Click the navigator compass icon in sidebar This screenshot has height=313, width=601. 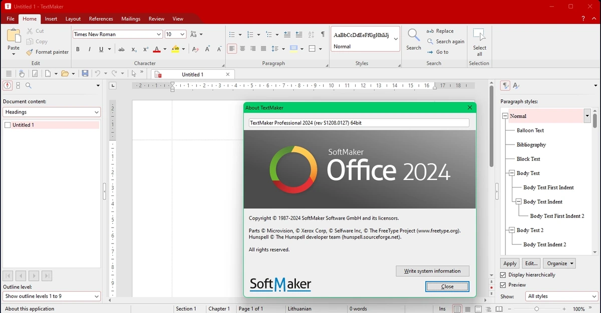click(x=7, y=85)
